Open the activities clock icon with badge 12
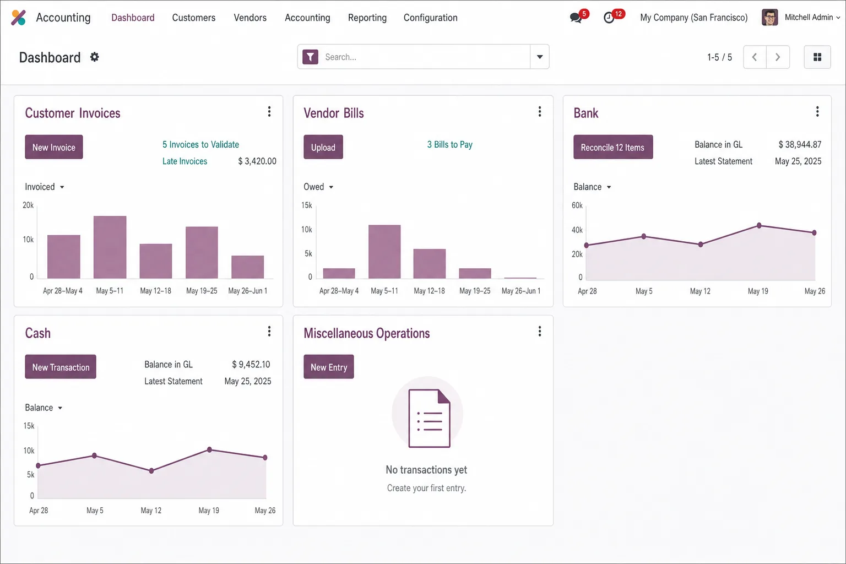This screenshot has width=846, height=564. pyautogui.click(x=609, y=18)
